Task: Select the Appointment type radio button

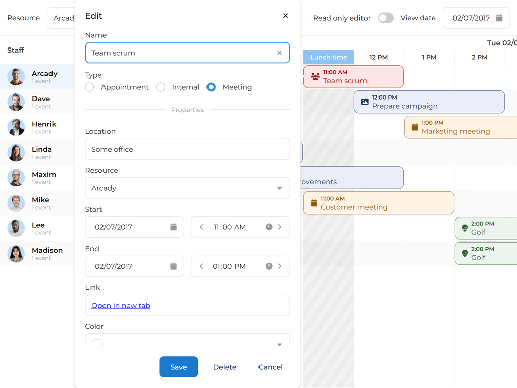Action: [x=89, y=87]
